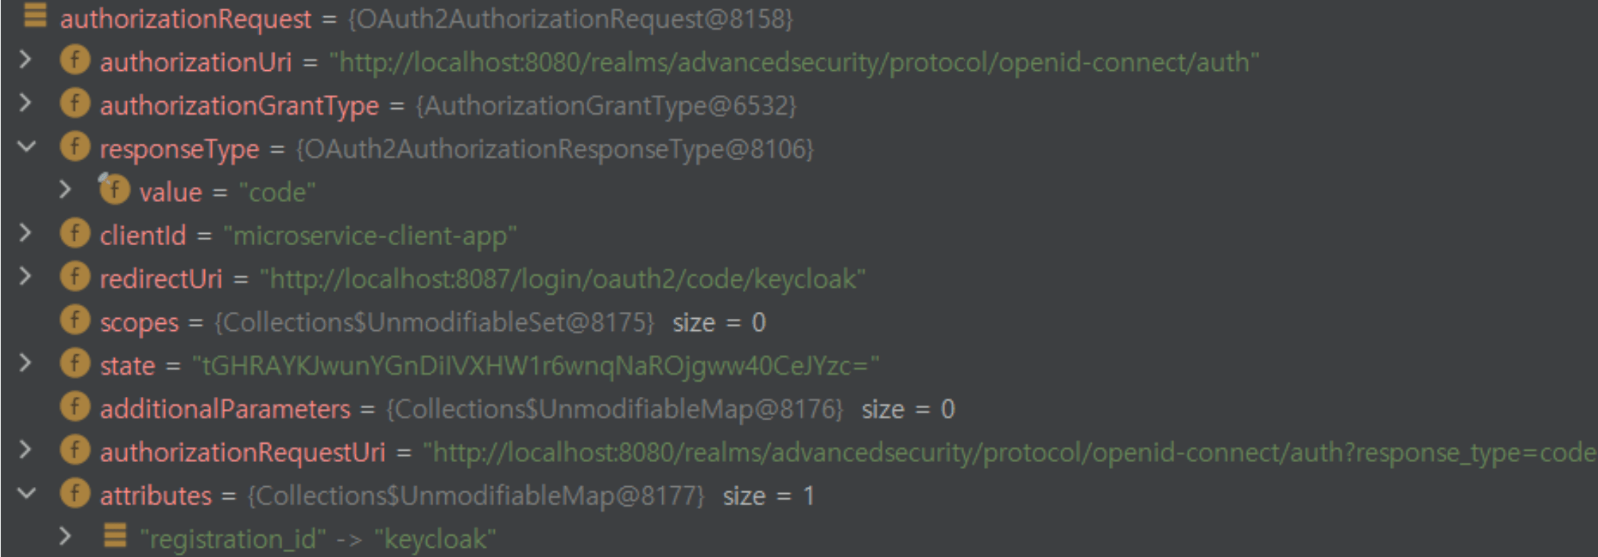
Task: Click the redirectUri keycloak URL value
Action: coord(563,279)
